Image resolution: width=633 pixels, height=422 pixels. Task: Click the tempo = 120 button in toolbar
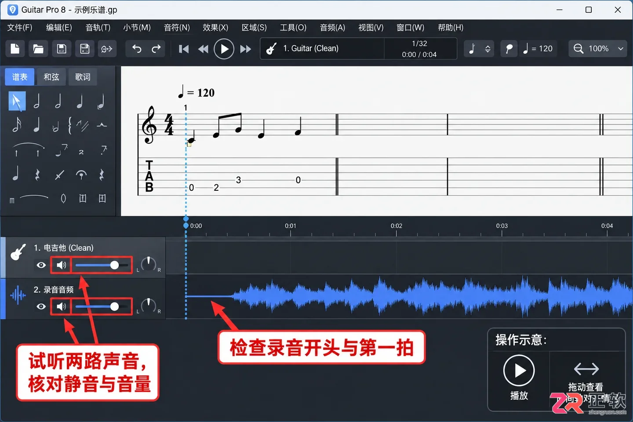pyautogui.click(x=538, y=48)
